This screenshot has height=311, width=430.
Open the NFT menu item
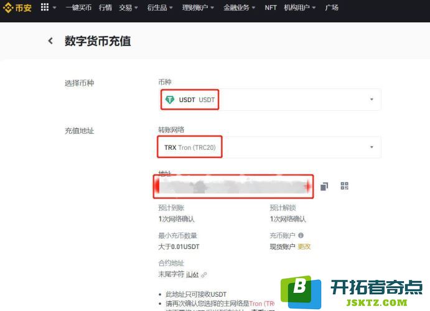click(x=271, y=7)
